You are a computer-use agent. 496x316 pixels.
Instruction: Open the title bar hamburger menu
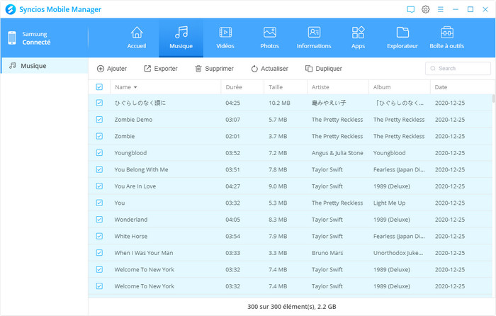(x=441, y=9)
